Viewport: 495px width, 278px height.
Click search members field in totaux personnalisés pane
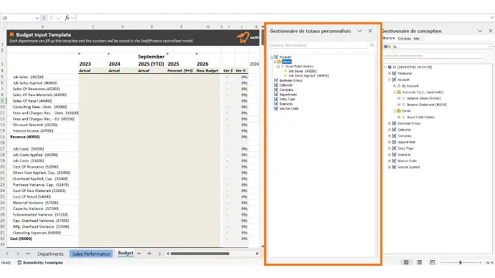319,45
